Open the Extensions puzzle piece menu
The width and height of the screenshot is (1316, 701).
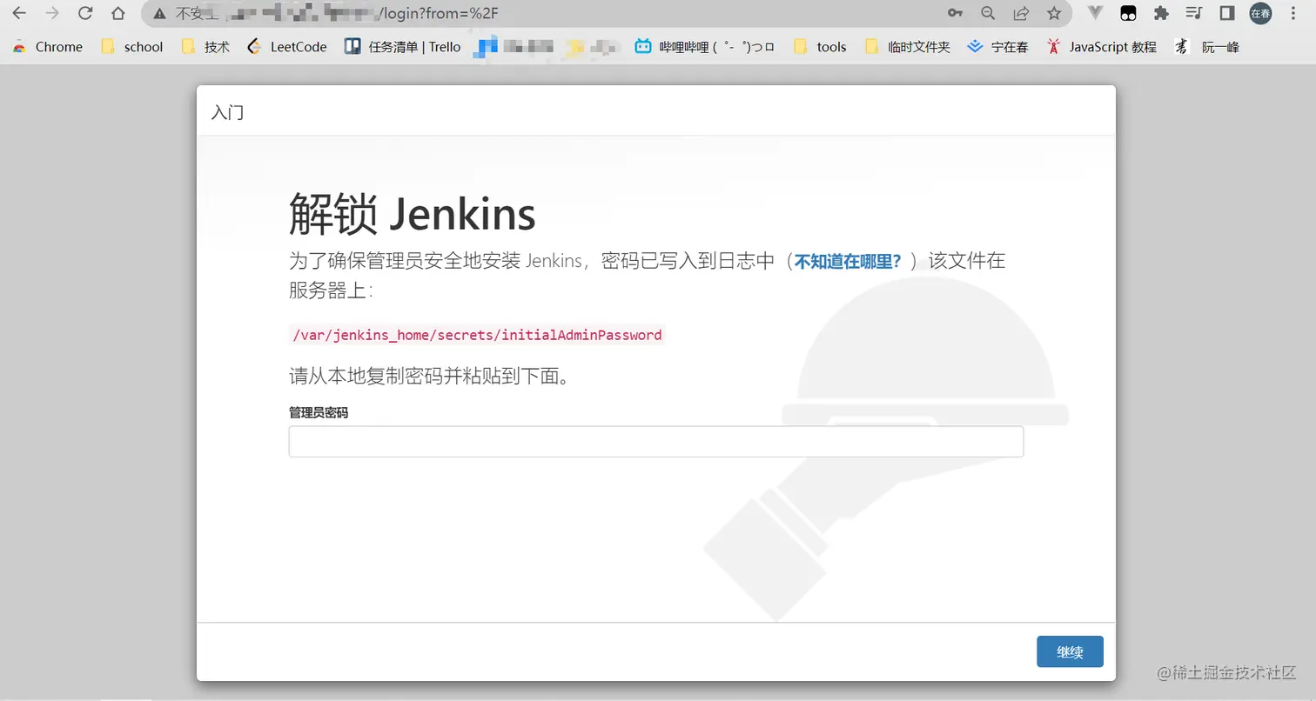[x=1161, y=13]
